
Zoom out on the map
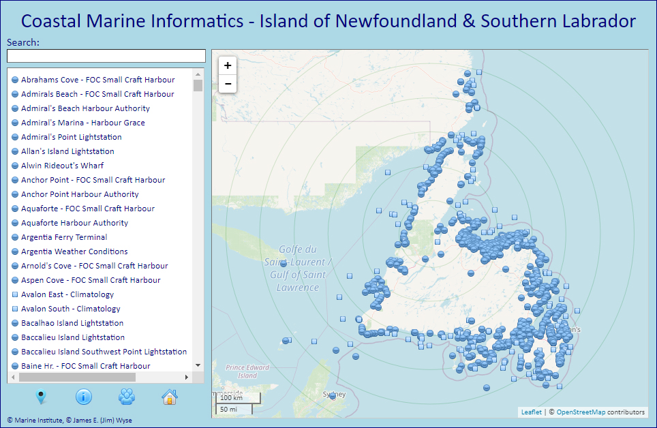(228, 84)
